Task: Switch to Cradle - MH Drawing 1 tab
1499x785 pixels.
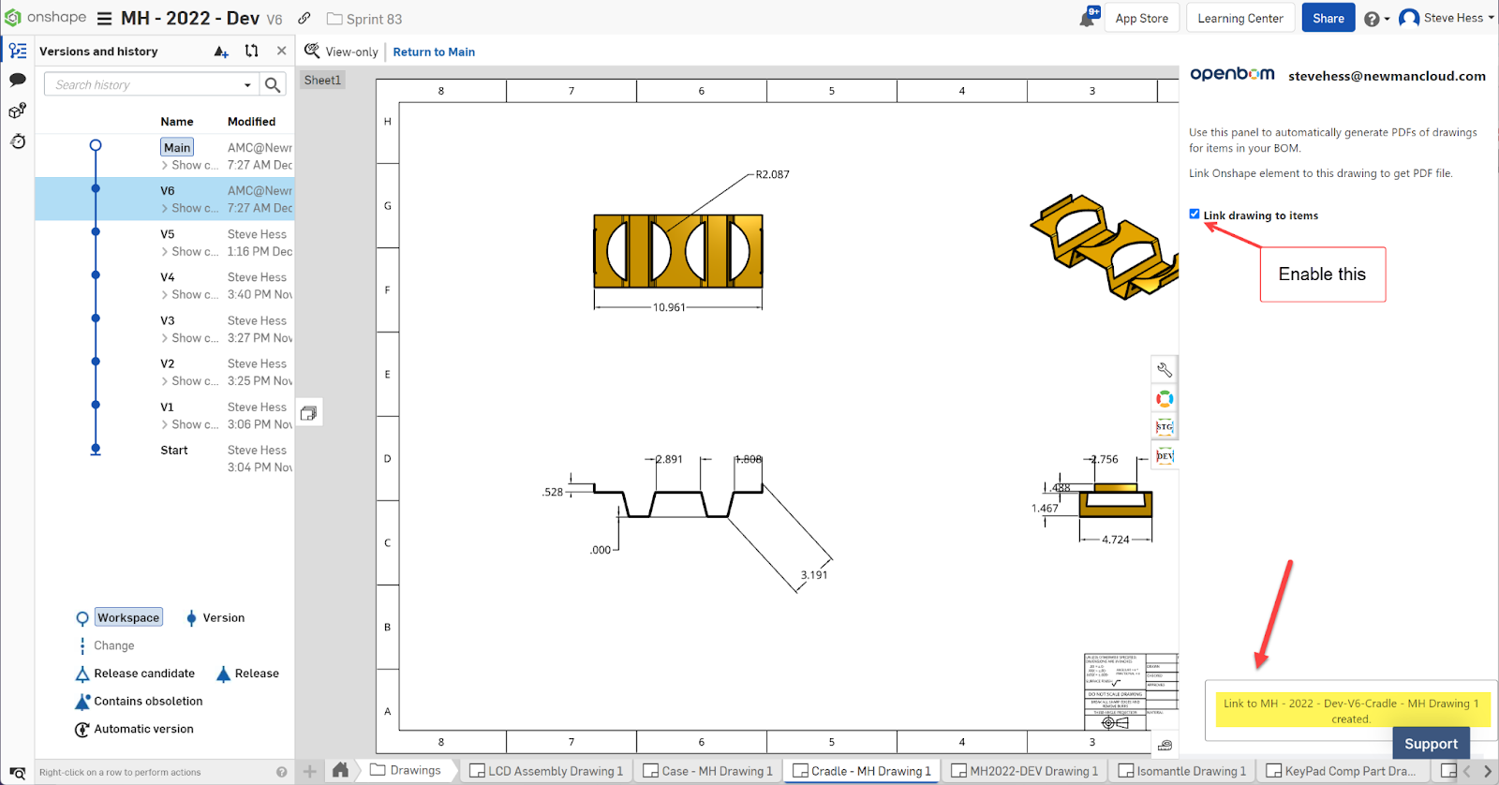Action: tap(863, 771)
